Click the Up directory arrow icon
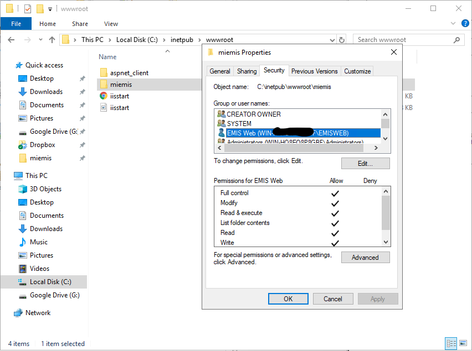 [52, 40]
